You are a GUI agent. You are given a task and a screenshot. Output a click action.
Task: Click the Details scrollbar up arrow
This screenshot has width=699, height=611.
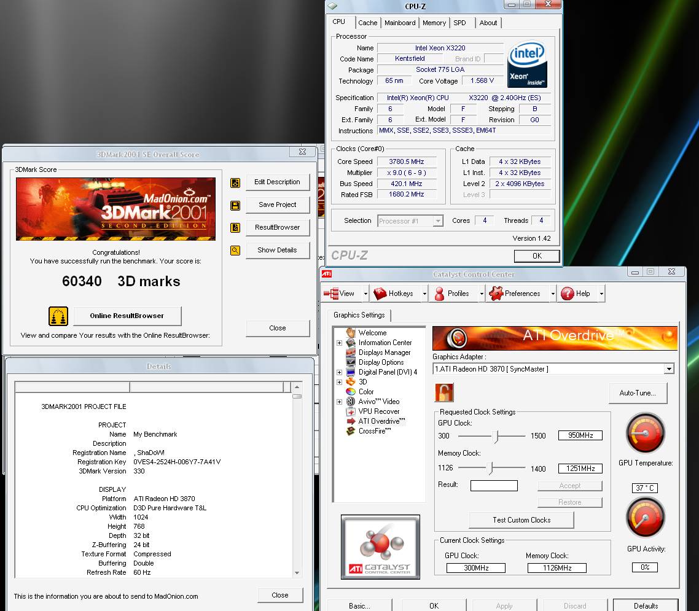[297, 386]
